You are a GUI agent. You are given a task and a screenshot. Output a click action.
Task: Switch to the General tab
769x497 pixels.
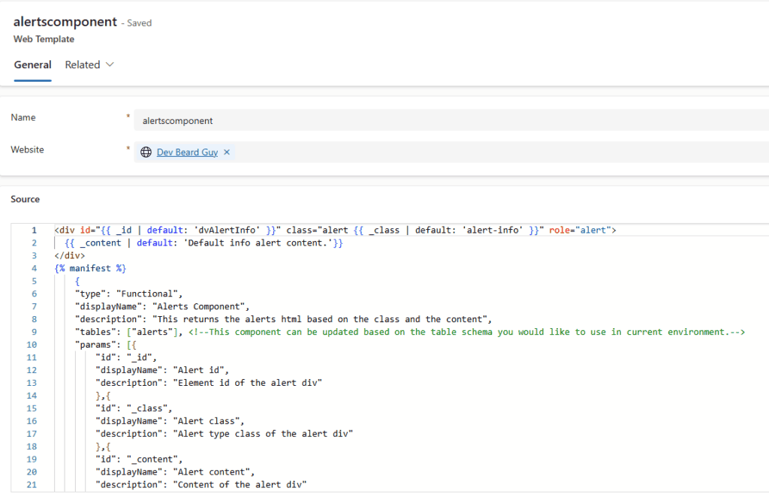[x=32, y=65]
